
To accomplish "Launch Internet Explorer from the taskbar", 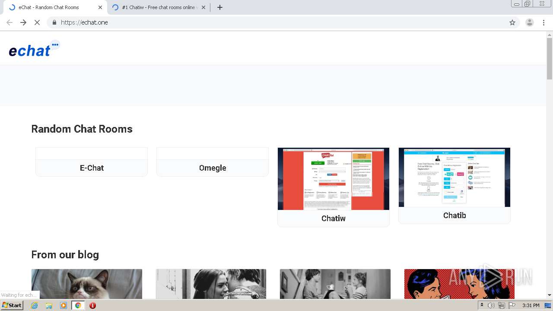I will click(34, 305).
